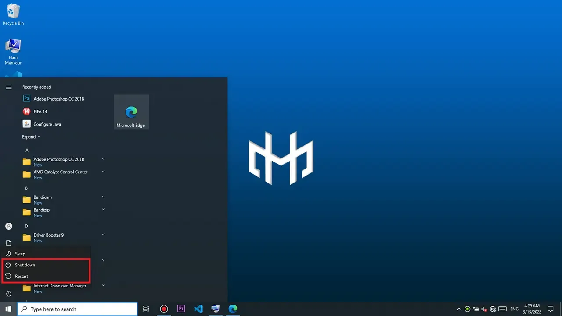Expand the Recently added list
The width and height of the screenshot is (562, 316).
tap(31, 137)
